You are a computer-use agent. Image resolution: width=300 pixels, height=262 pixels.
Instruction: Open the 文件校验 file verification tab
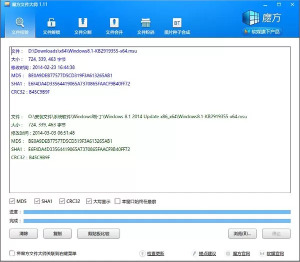[x=20, y=26]
